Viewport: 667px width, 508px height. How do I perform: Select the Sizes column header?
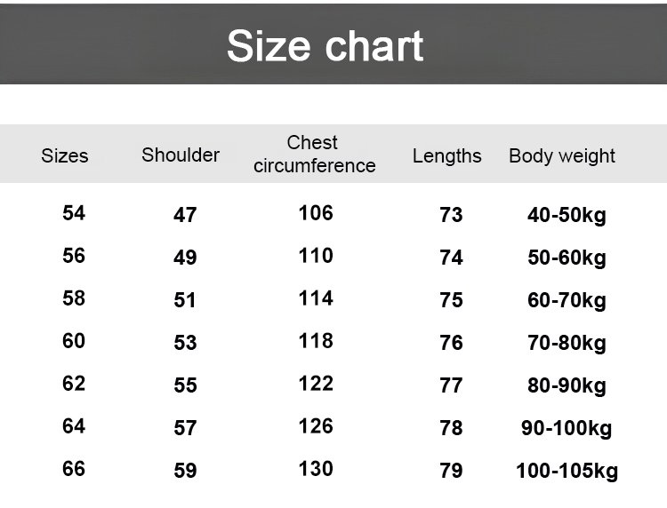(65, 155)
